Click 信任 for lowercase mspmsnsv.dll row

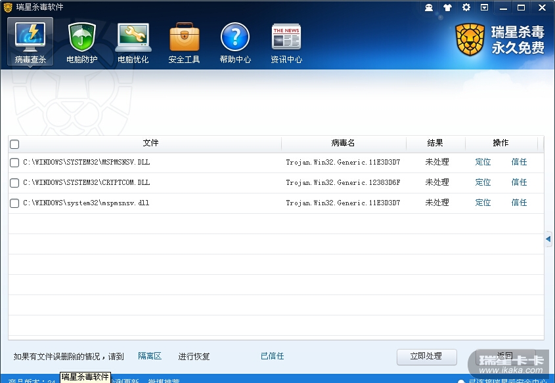click(520, 203)
